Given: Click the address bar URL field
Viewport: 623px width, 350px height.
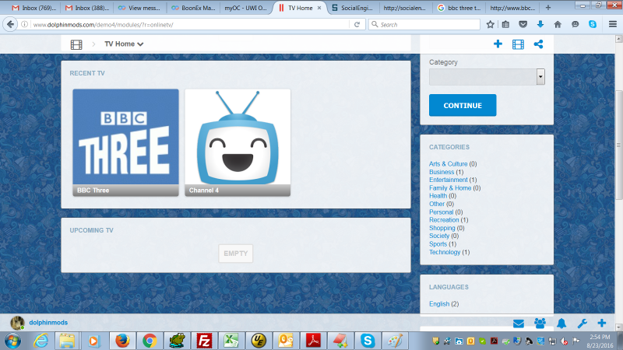Looking at the screenshot, I should coord(190,25).
